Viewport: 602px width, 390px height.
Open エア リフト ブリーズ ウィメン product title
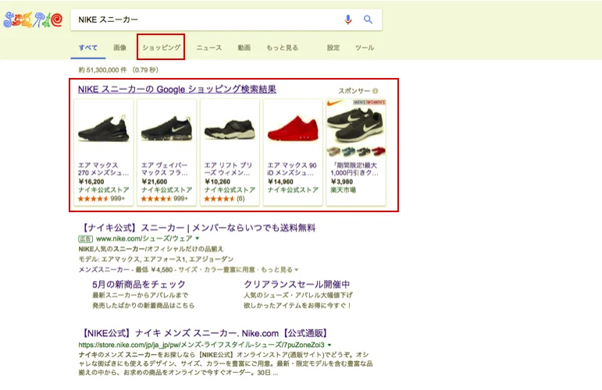(x=228, y=169)
